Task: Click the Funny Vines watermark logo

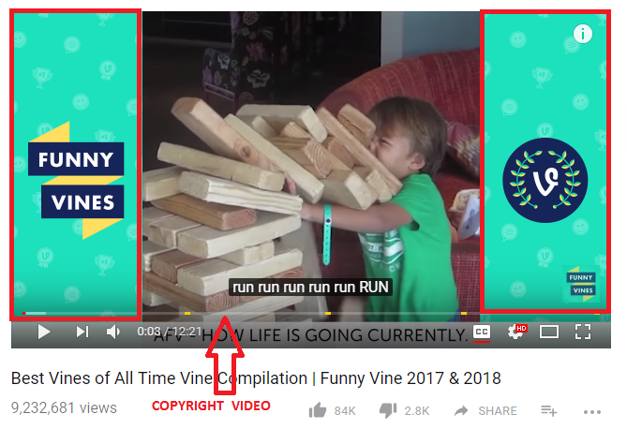Action: coord(581,284)
